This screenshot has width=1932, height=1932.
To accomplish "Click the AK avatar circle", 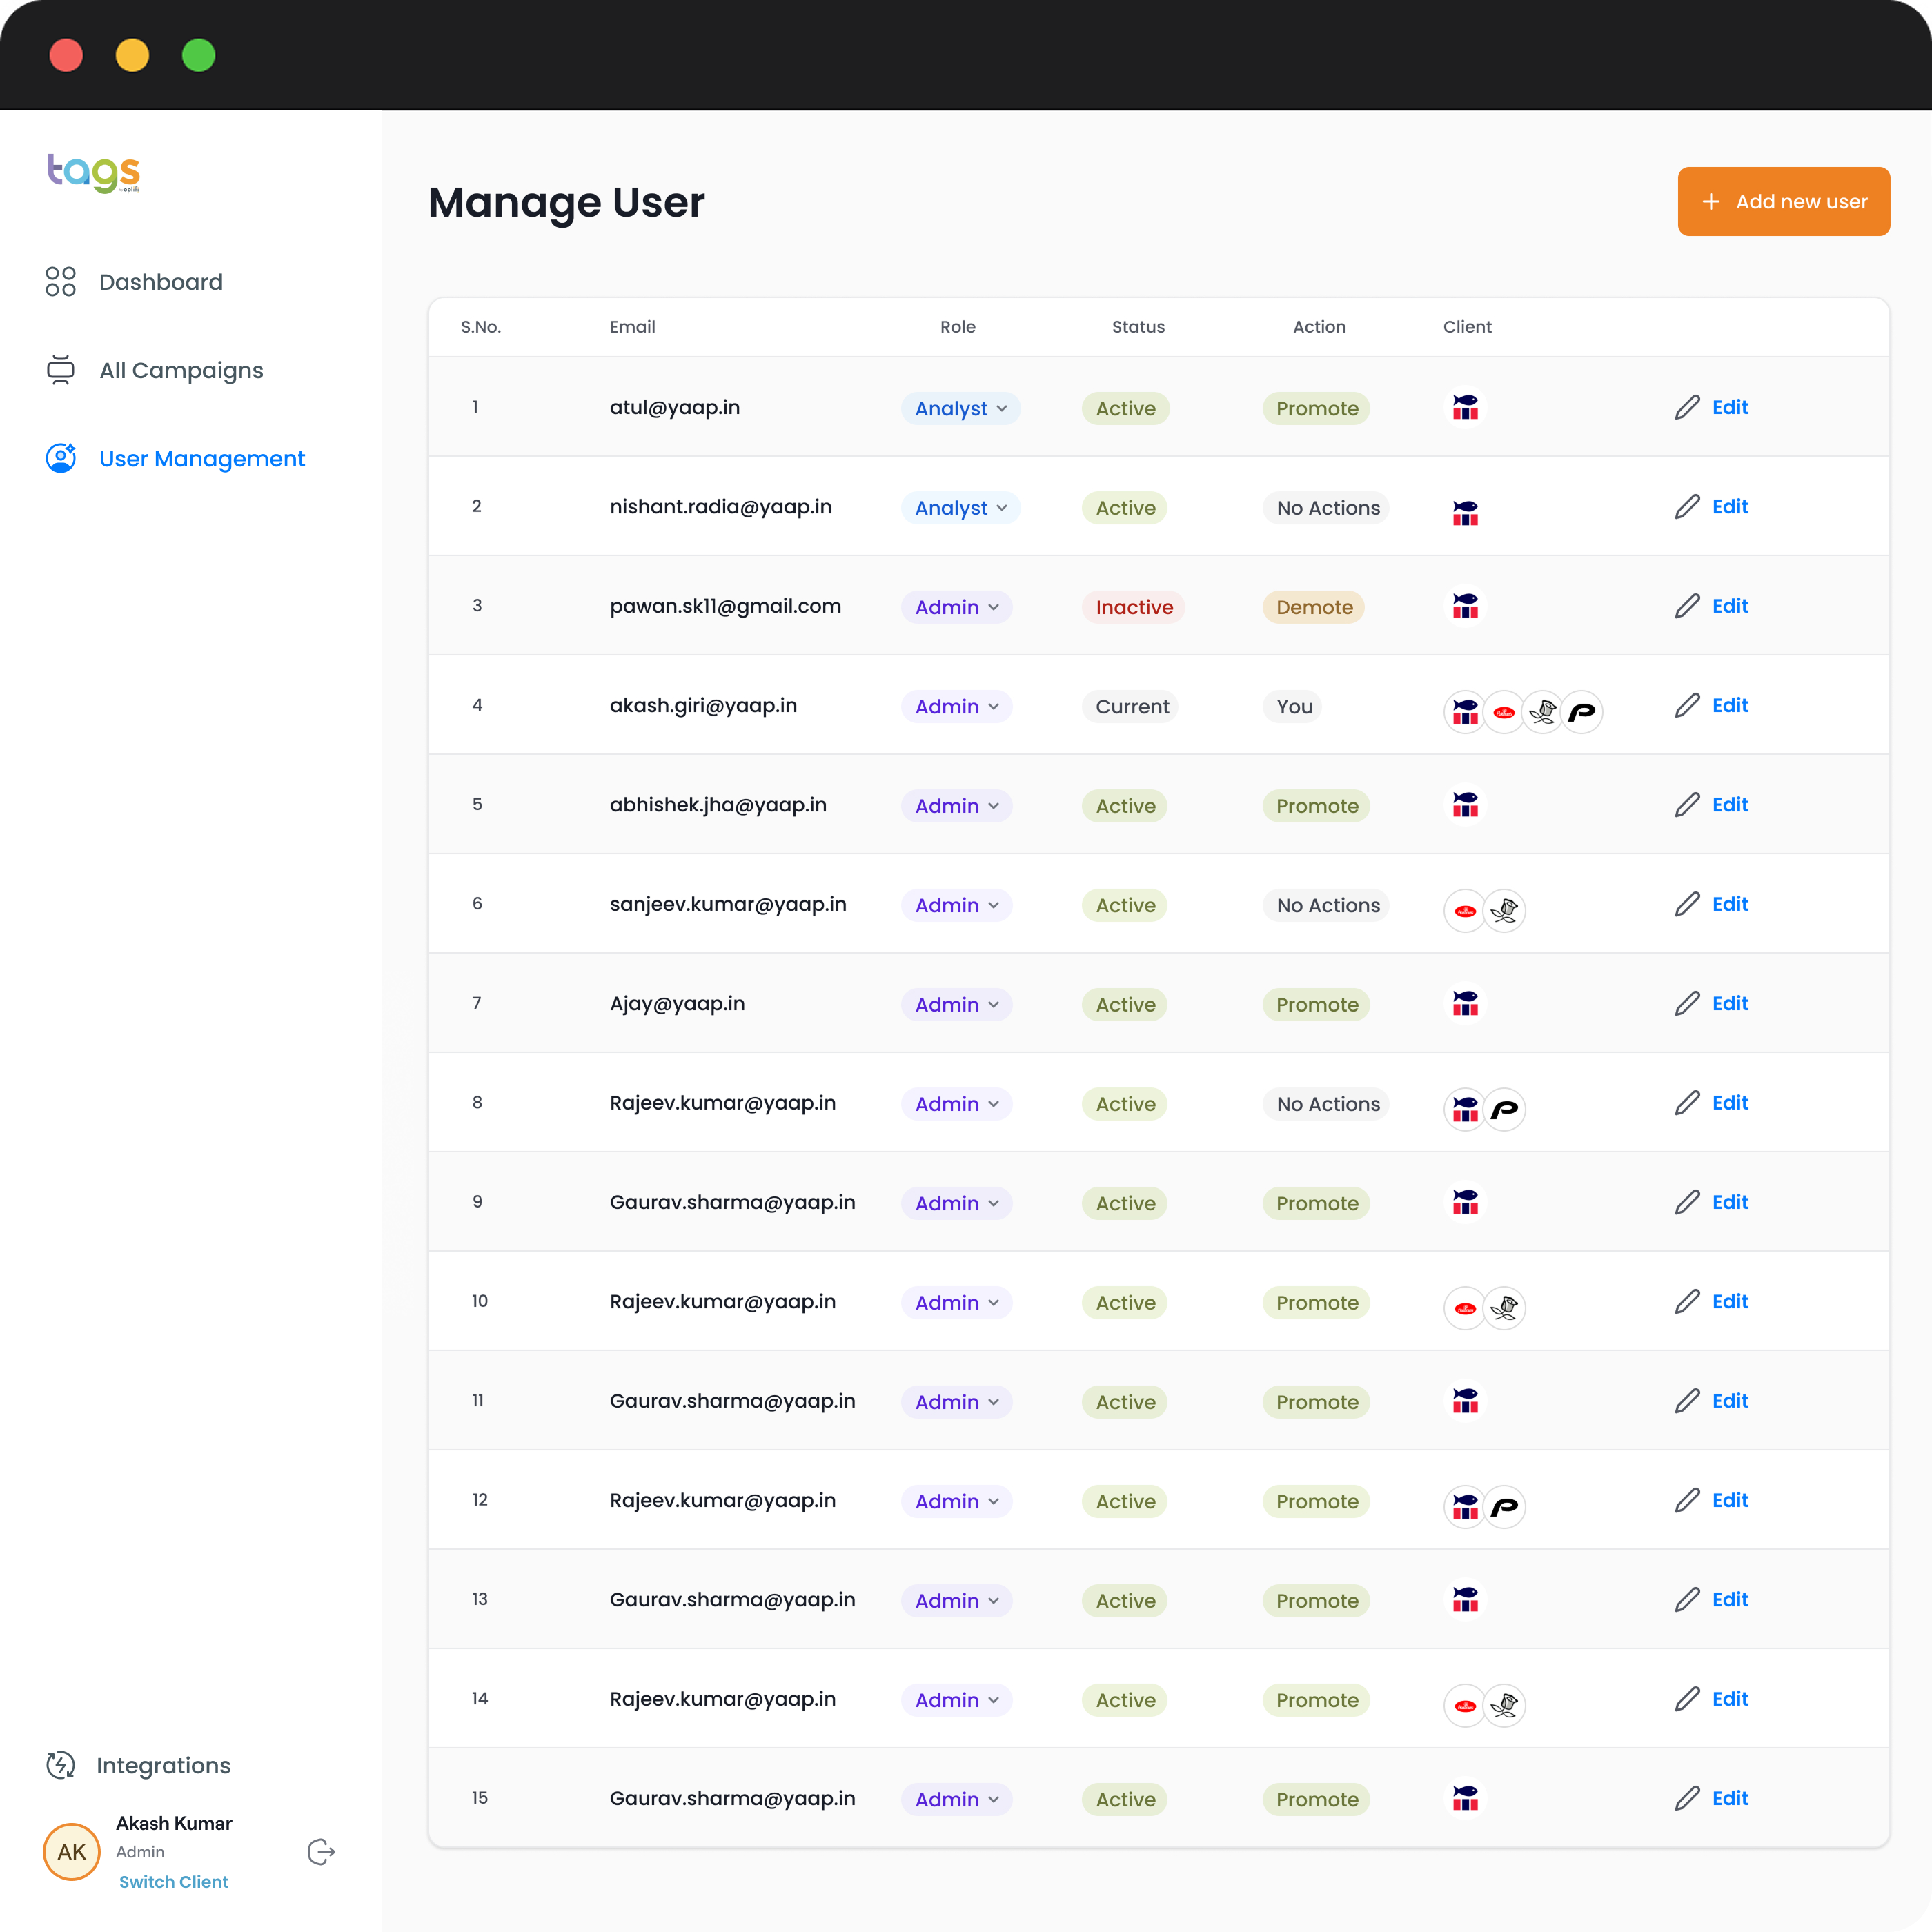I will (72, 1852).
